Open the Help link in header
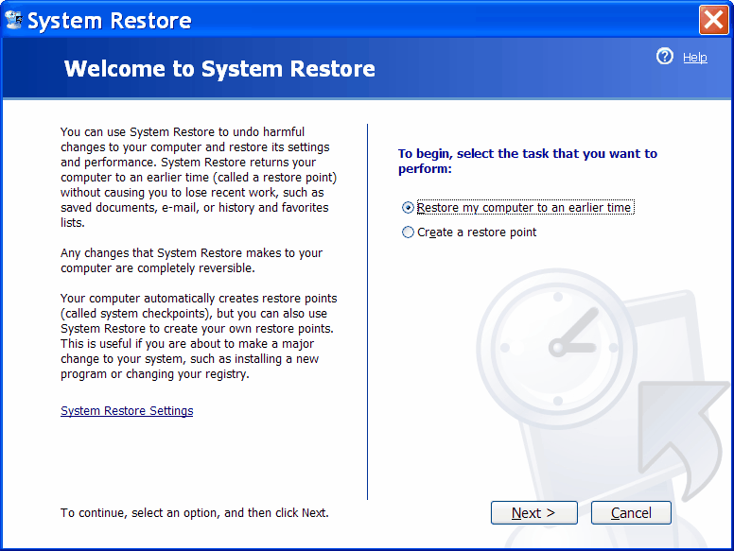Viewport: 734px width, 551px height. tap(694, 58)
